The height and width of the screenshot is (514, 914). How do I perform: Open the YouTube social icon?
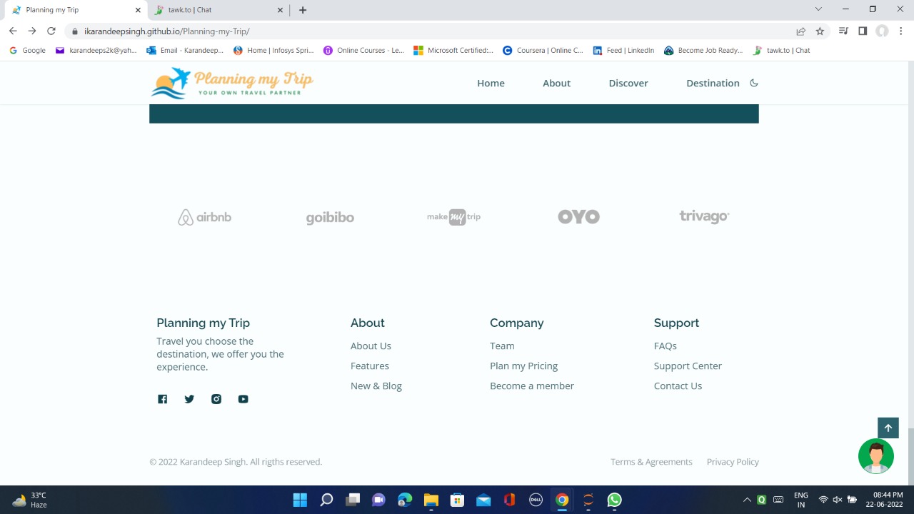[243, 398]
